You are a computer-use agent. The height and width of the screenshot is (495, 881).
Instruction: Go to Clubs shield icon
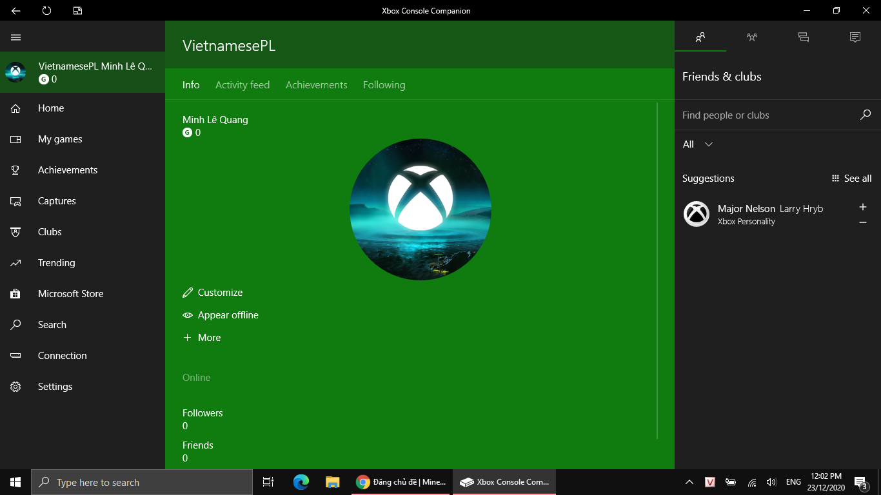tap(16, 232)
